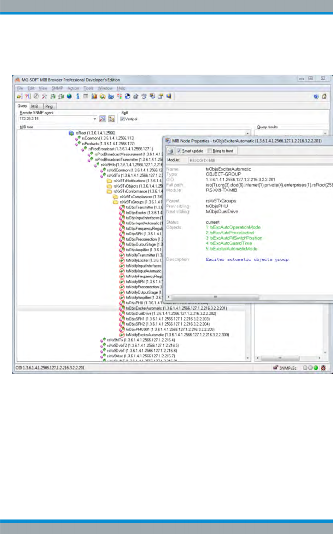Open the Help menu
This screenshot has width=333, height=534.
(121, 88)
